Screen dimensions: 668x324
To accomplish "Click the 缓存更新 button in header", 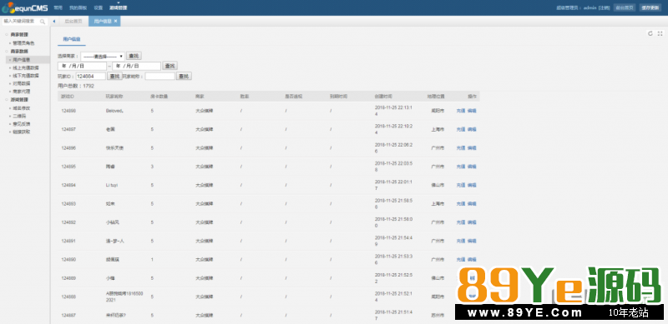I will 650,7.
